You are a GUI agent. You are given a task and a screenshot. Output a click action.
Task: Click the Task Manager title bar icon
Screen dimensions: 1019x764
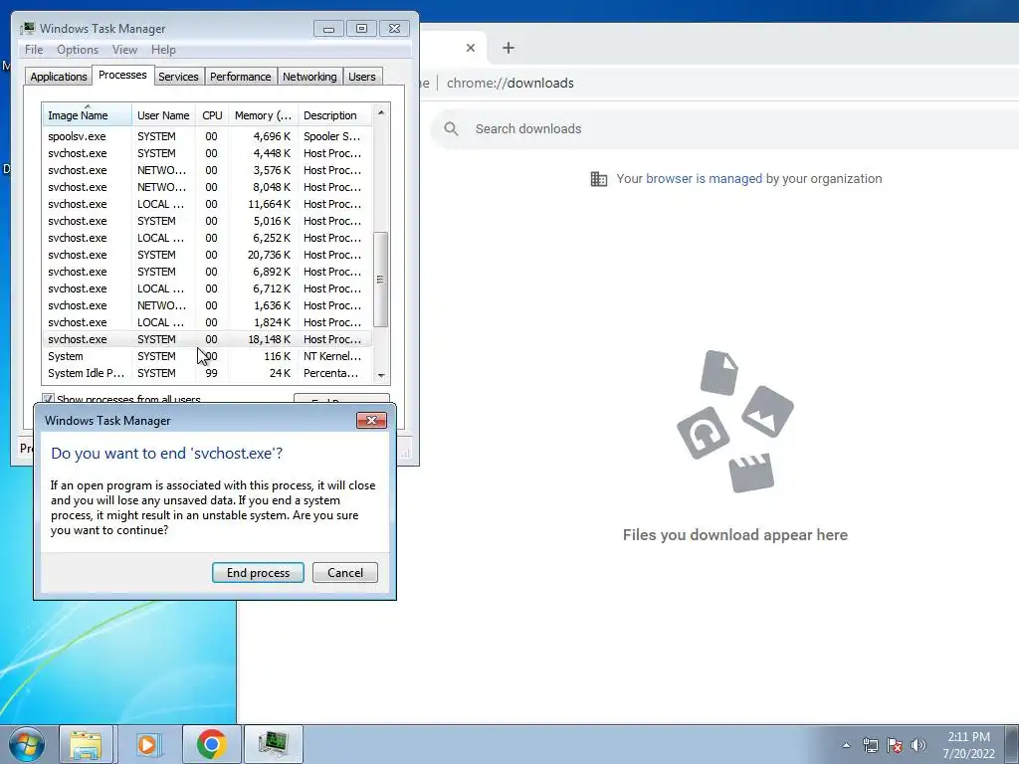27,29
